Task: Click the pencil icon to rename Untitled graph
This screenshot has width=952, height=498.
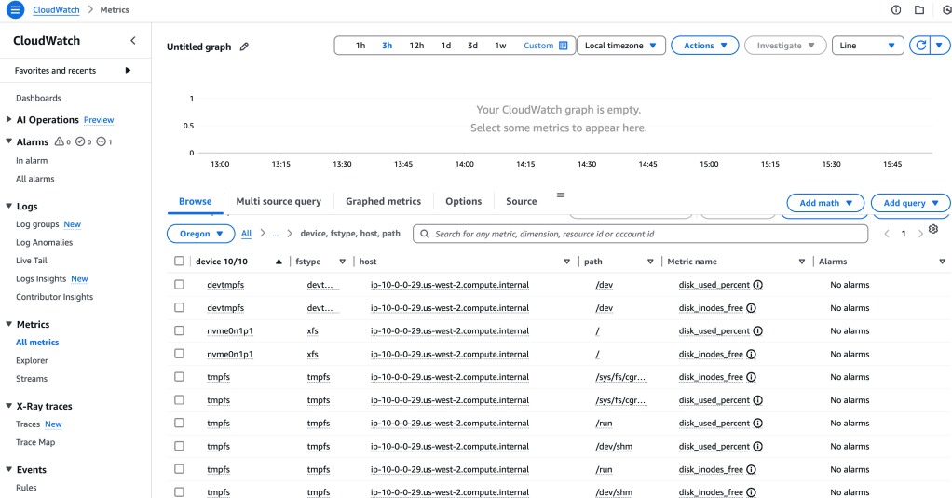Action: coord(244,47)
